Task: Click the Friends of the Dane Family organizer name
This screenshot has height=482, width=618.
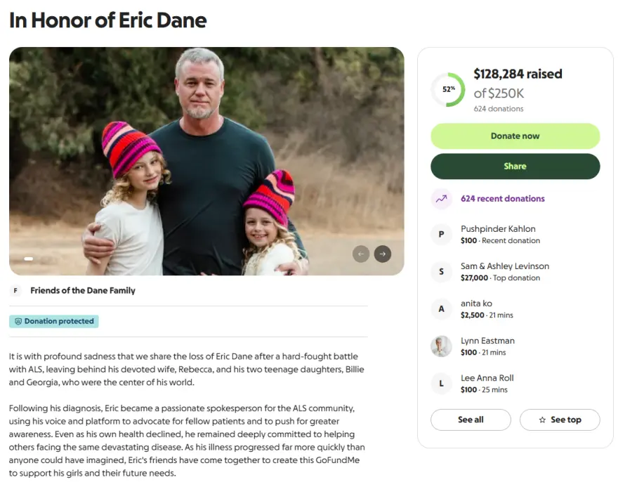Action: tap(83, 291)
